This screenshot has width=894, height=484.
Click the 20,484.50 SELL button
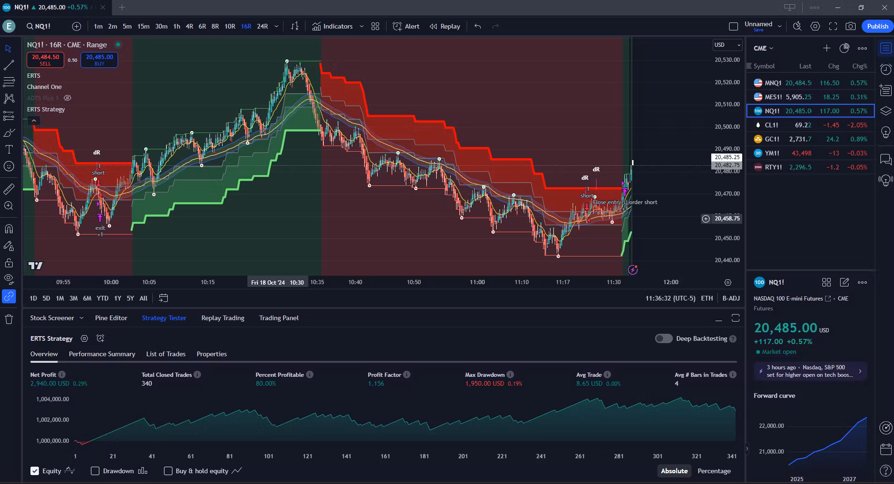(45, 60)
